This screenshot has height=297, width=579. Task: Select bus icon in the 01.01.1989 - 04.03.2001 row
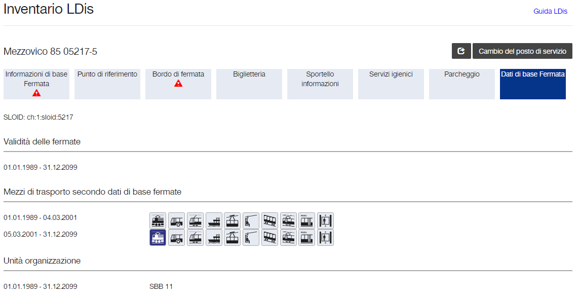(x=176, y=221)
